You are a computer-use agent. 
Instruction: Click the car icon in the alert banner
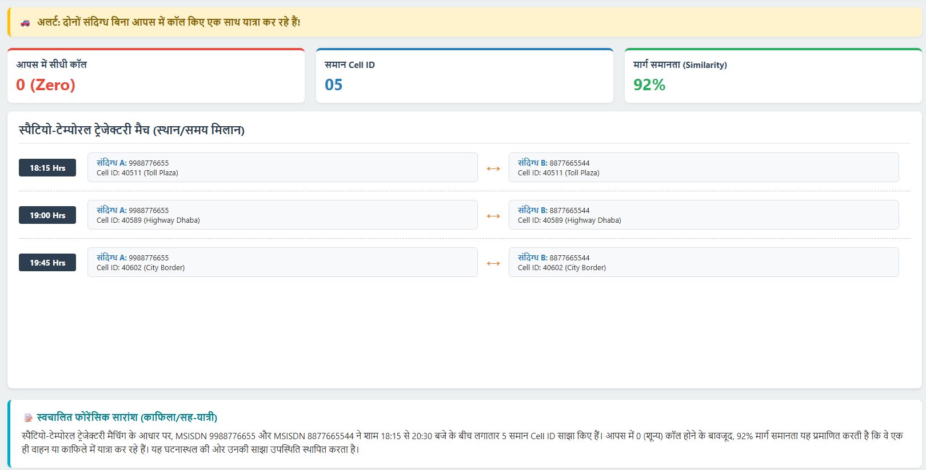click(25, 23)
